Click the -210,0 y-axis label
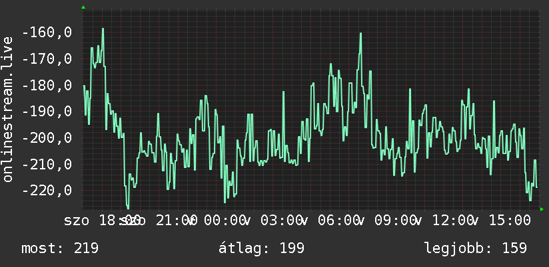549x267 pixels. click(x=47, y=164)
